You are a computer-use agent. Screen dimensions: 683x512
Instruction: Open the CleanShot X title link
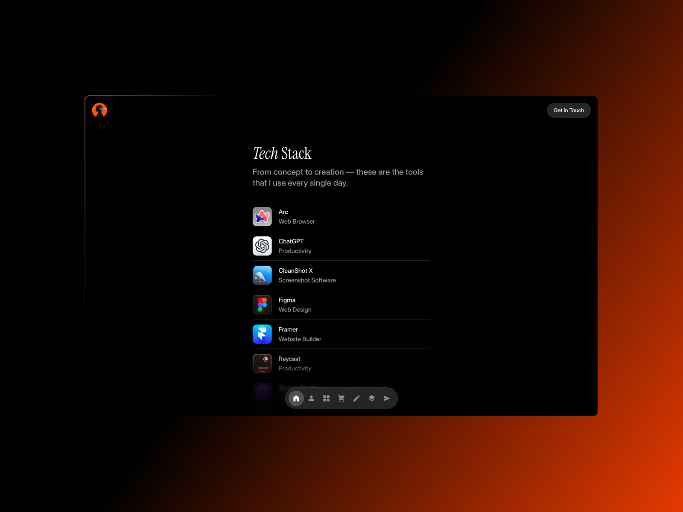295,271
